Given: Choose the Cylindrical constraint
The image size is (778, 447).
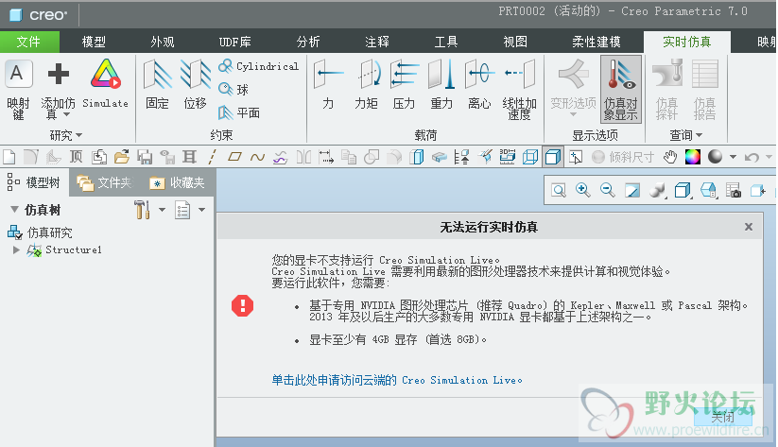Looking at the screenshot, I should [x=258, y=66].
